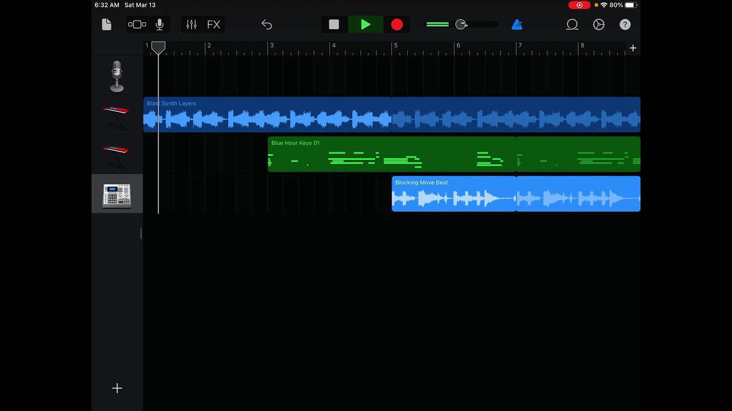The height and width of the screenshot is (411, 732).
Task: Show help question mark overlays
Action: pyautogui.click(x=625, y=25)
